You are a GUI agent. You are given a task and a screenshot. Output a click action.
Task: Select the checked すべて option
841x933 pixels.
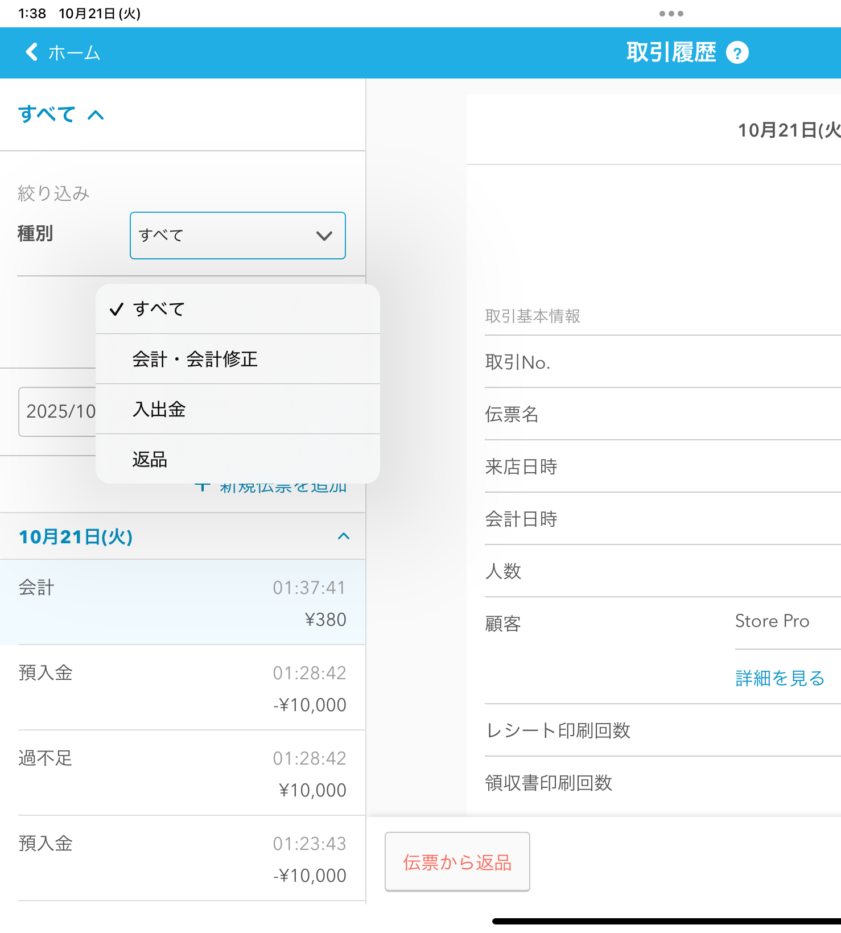coord(159,309)
